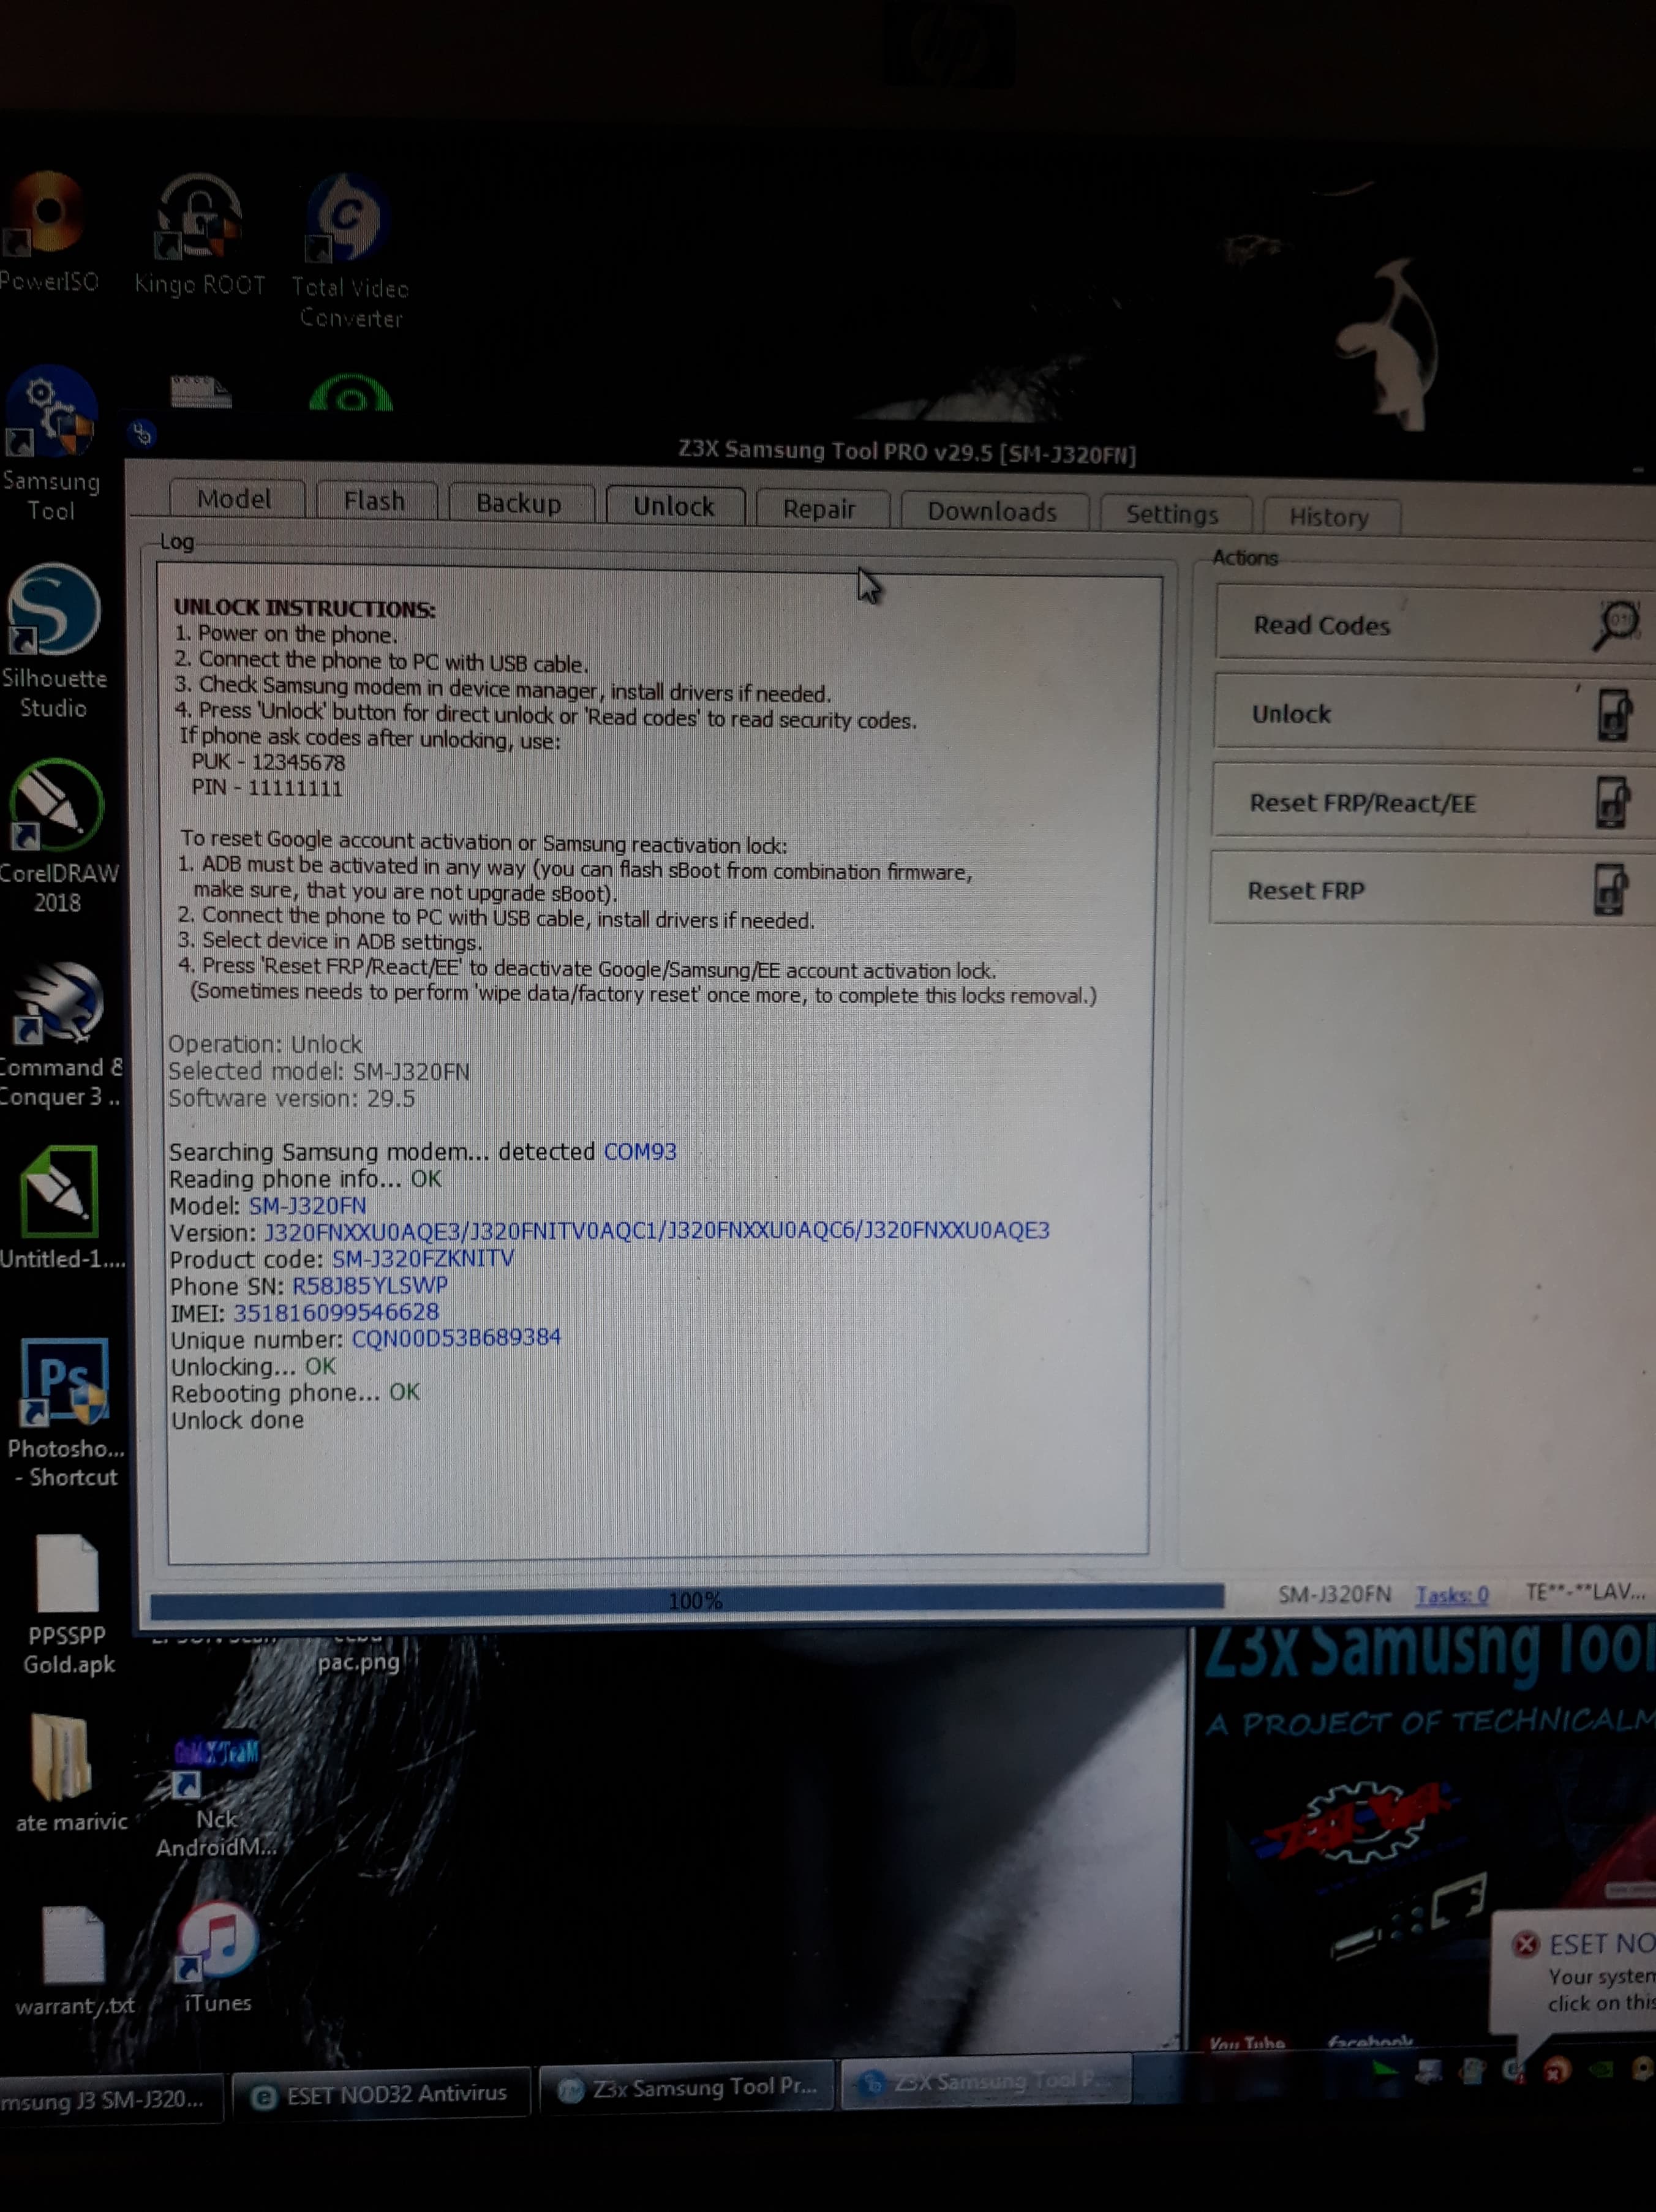Screen dimensions: 1656x2212
Task: Click the Tasks: 0 link
Action: 1451,1595
